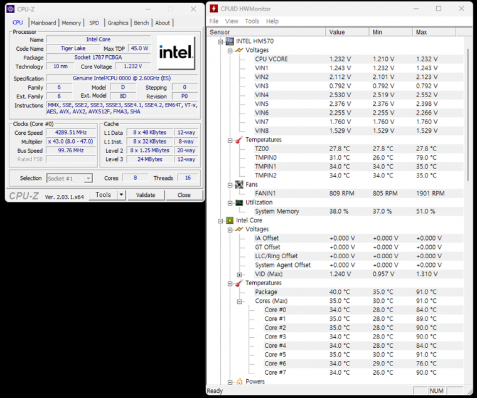Click the Sensor column header
This screenshot has height=398, width=477.
pos(267,32)
